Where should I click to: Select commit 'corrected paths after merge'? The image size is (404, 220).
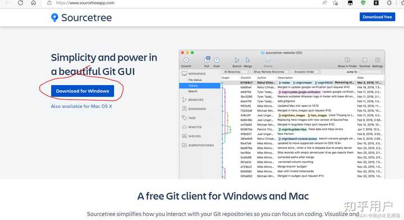[x=303, y=157]
